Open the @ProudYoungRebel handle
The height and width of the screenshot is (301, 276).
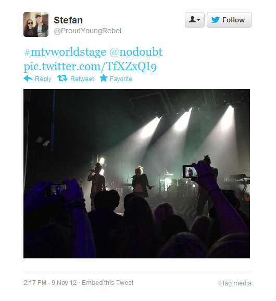pyautogui.click(x=87, y=31)
